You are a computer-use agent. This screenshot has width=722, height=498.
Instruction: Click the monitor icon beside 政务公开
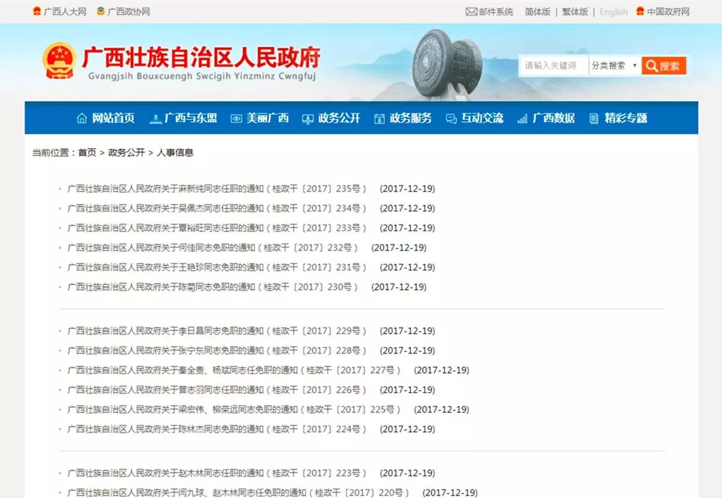point(307,119)
